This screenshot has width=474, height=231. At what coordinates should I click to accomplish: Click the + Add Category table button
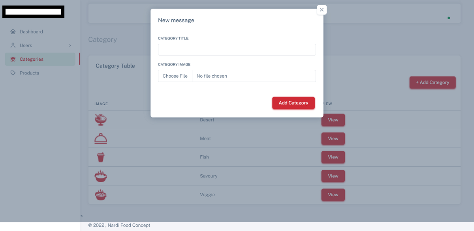click(x=433, y=82)
